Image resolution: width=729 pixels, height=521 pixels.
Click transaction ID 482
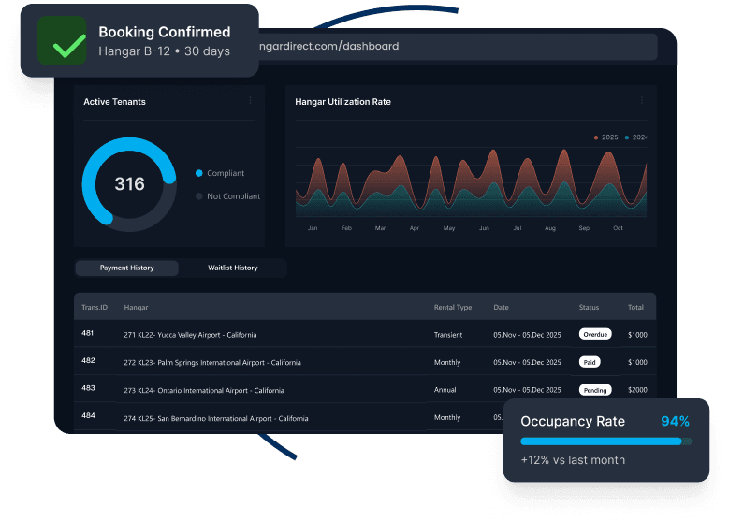pyautogui.click(x=88, y=361)
